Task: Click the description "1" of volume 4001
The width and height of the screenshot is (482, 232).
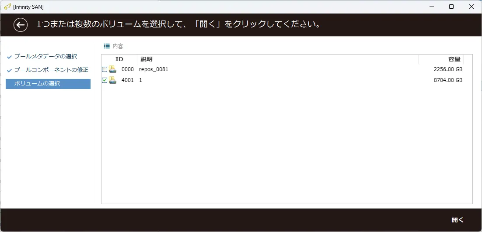Action: coord(140,80)
